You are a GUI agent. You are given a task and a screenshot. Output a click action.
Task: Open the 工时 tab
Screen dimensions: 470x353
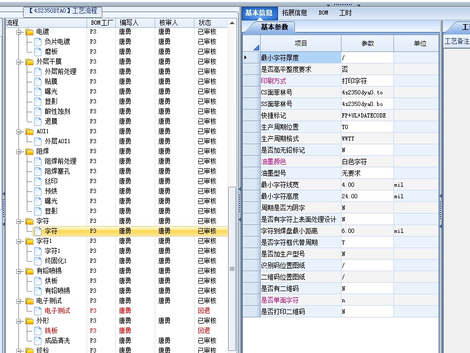345,13
